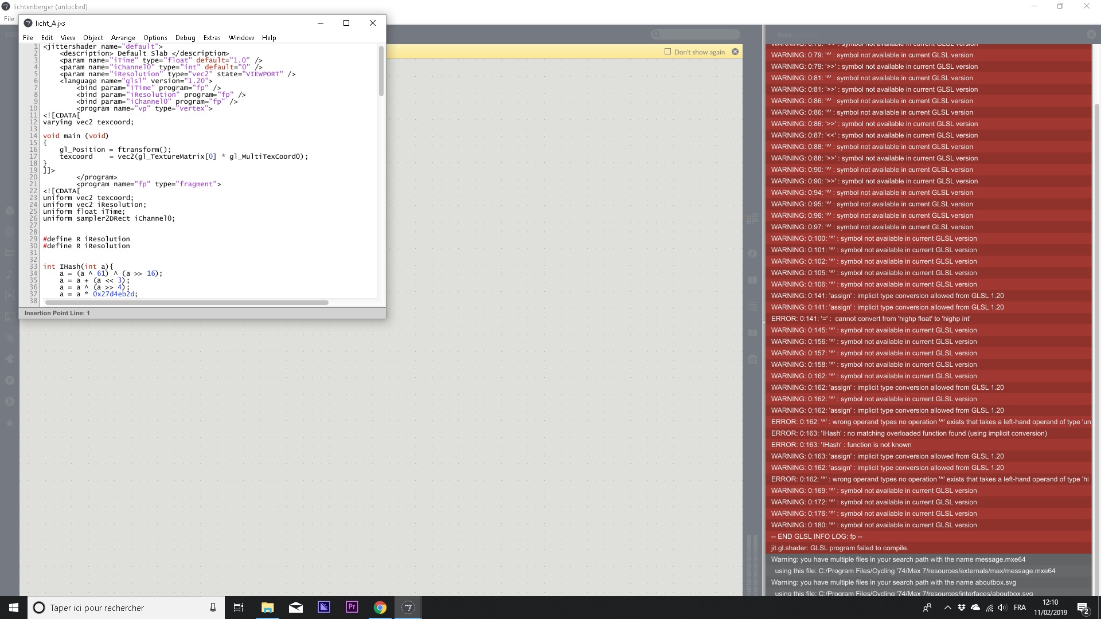Open the network icon in system tray
Viewport: 1101px width, 619px height.
coord(990,608)
